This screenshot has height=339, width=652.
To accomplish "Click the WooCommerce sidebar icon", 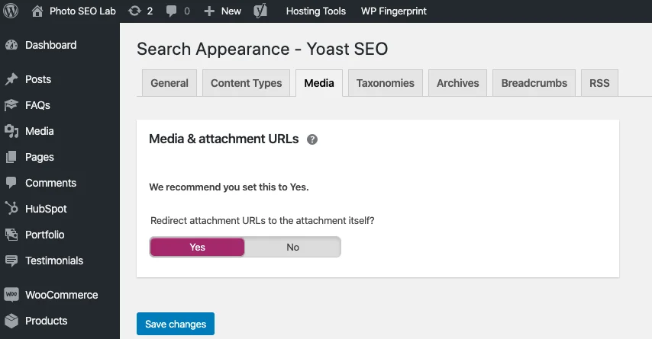I will [11, 295].
